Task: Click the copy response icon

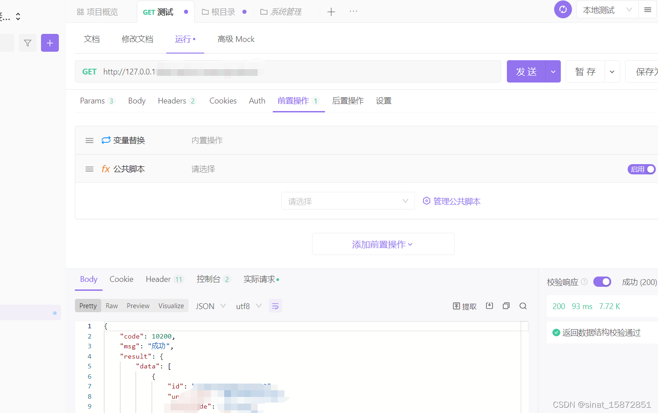Action: (506, 306)
